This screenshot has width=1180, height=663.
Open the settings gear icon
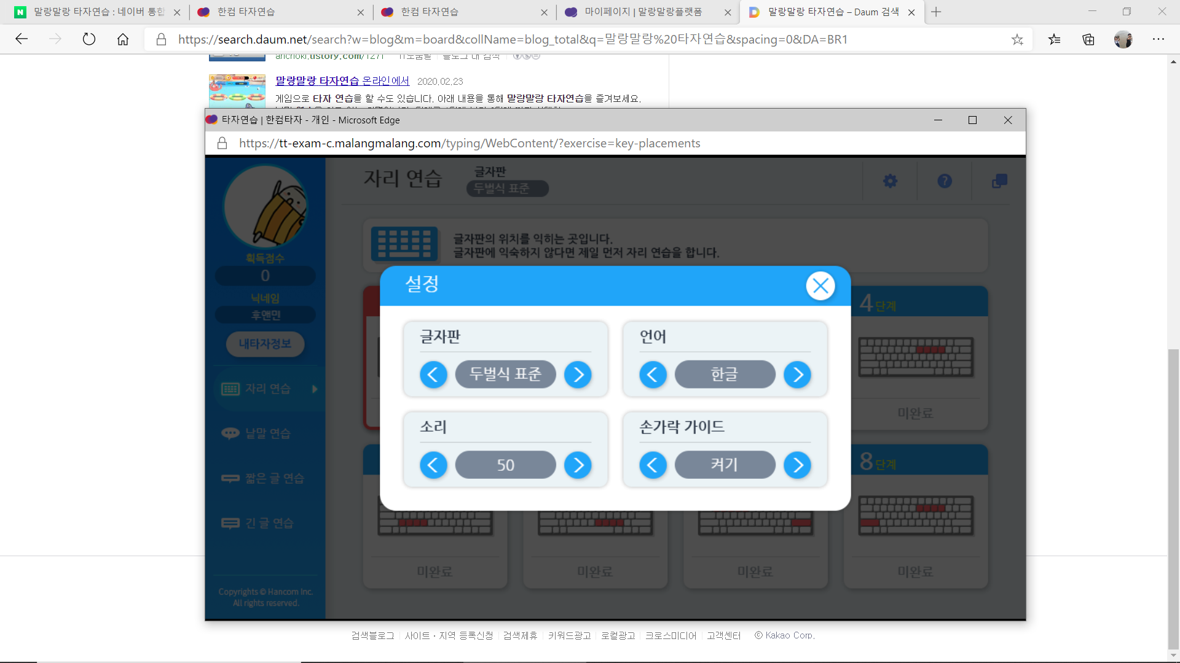pos(890,181)
